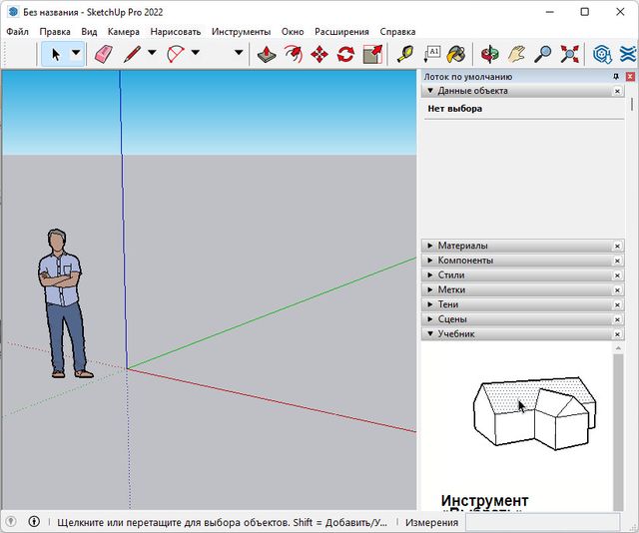Open the arrow dropdown beside Select tool
Screen dimensions: 639x533
pos(76,54)
